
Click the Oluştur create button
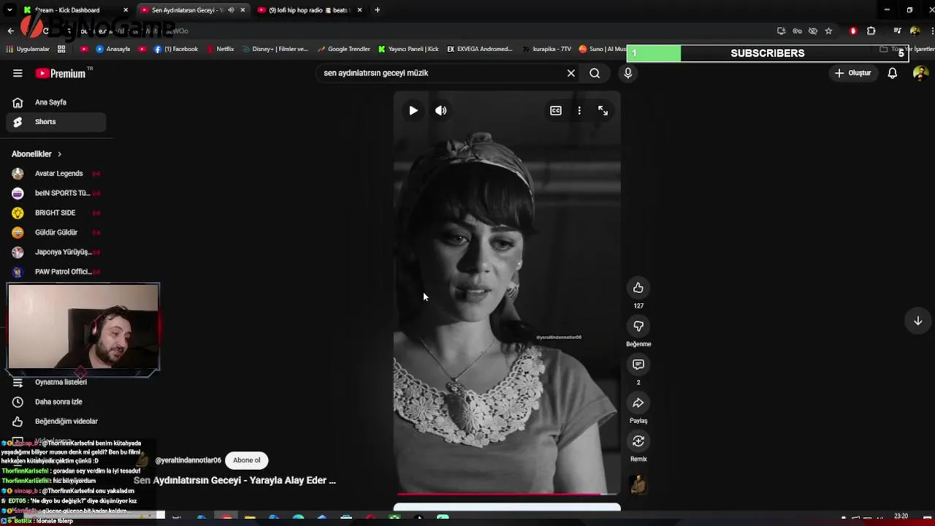coord(853,73)
